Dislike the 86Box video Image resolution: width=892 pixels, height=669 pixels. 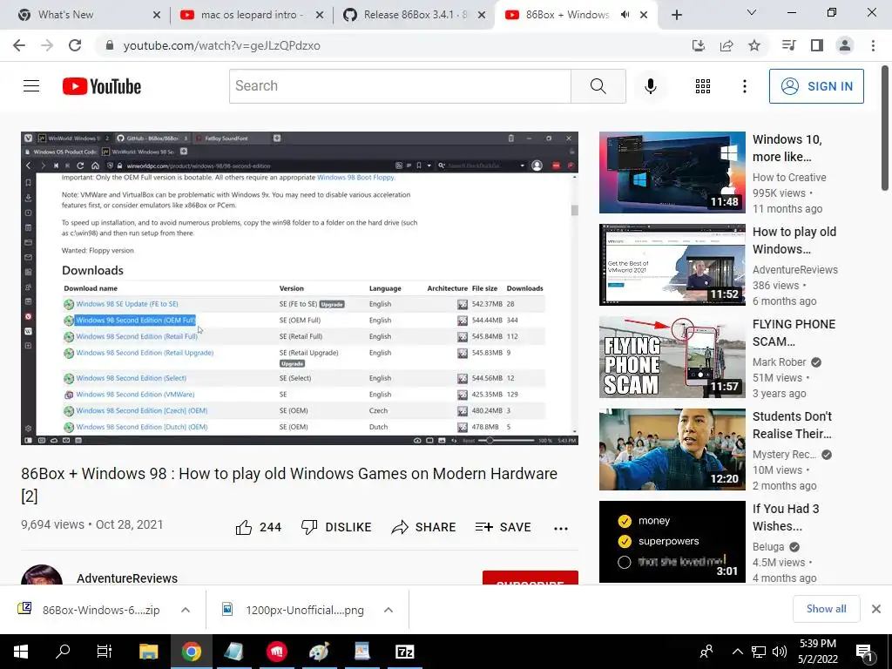click(335, 527)
